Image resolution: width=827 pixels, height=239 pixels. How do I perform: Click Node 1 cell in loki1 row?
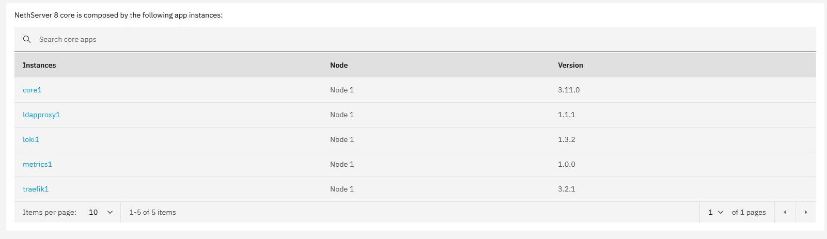click(342, 139)
